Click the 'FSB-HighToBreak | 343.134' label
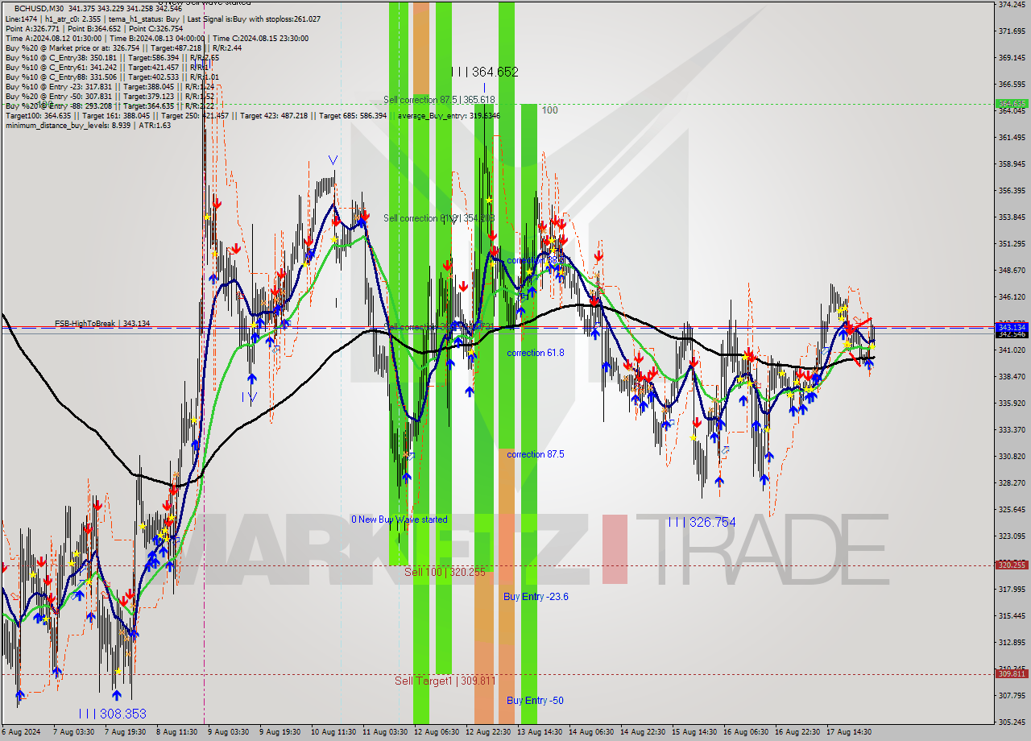Image resolution: width=1031 pixels, height=741 pixels. click(102, 324)
